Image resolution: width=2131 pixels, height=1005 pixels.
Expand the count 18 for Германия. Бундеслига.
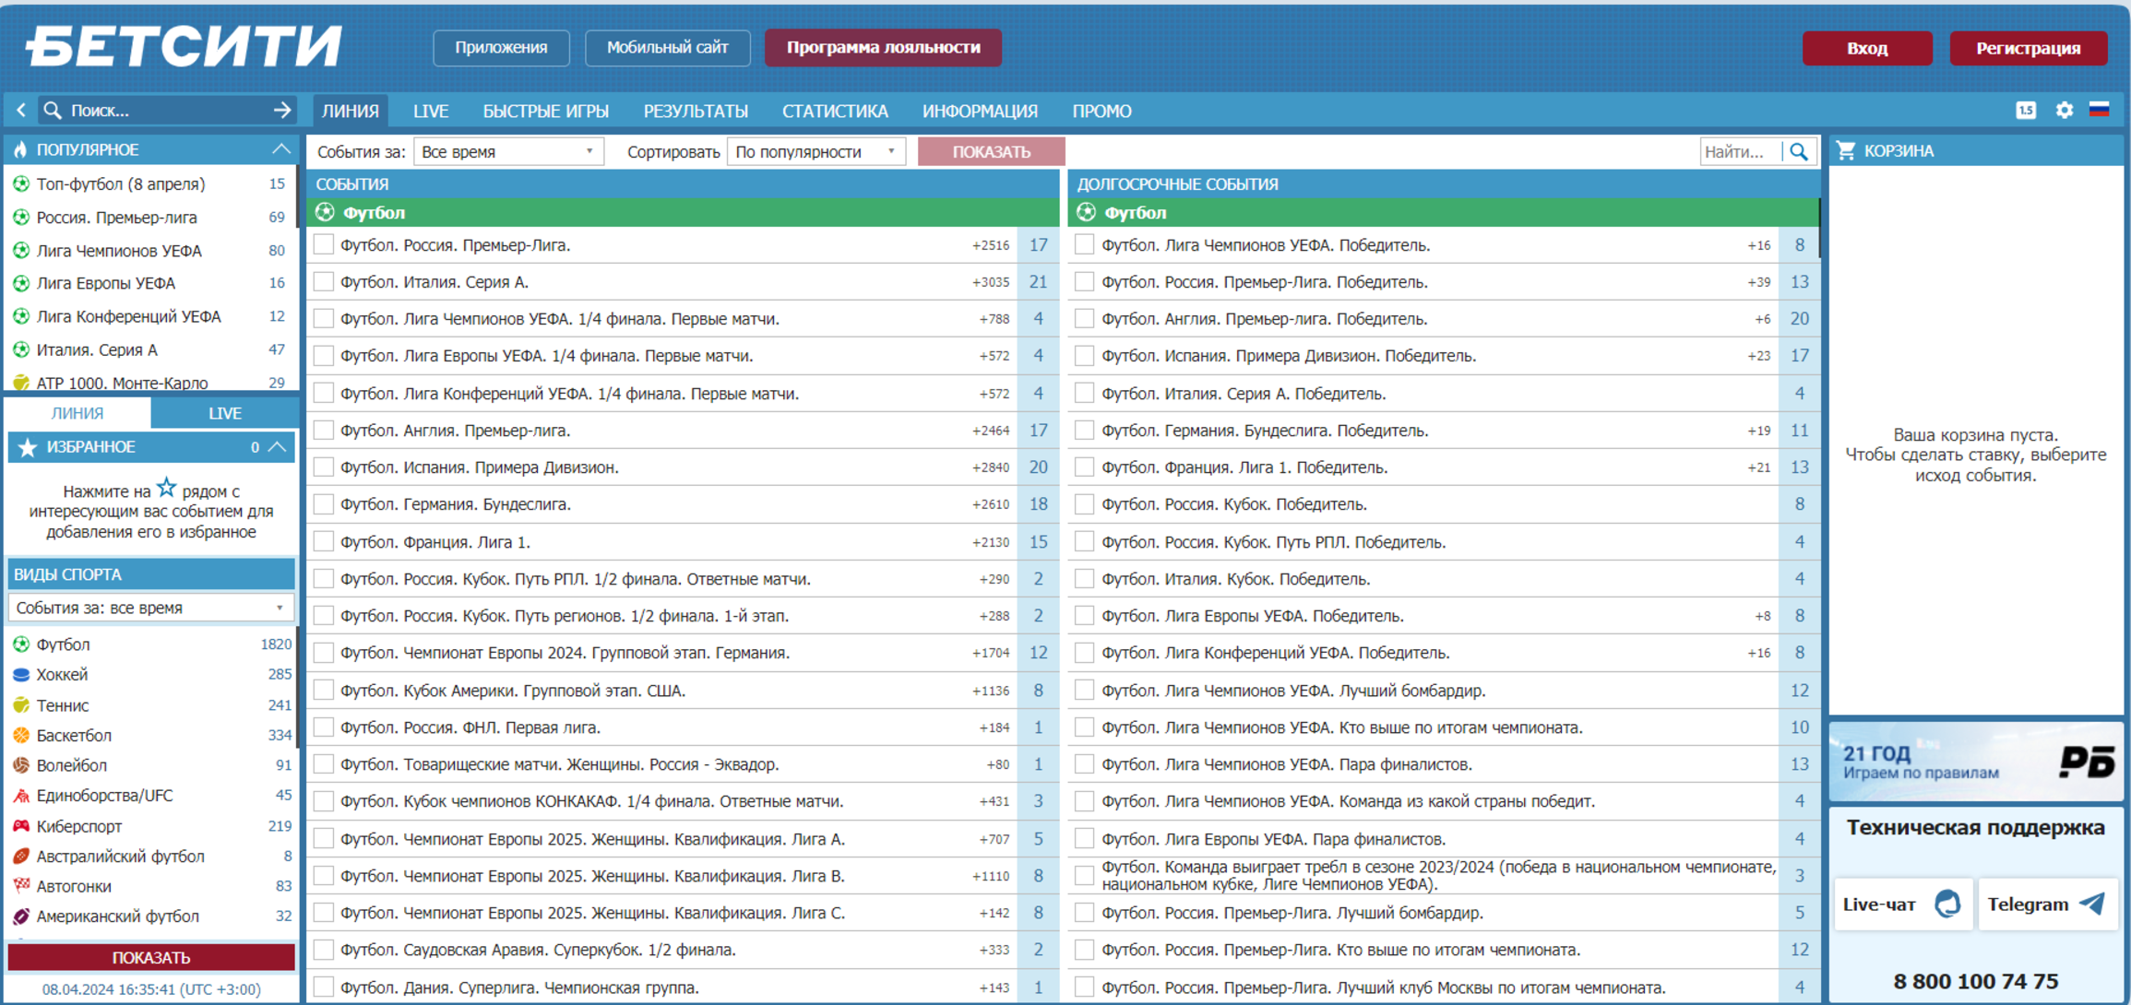(x=1039, y=504)
